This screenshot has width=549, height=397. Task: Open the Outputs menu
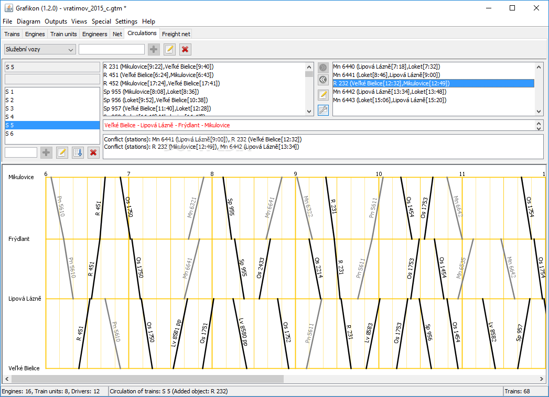[x=56, y=21]
